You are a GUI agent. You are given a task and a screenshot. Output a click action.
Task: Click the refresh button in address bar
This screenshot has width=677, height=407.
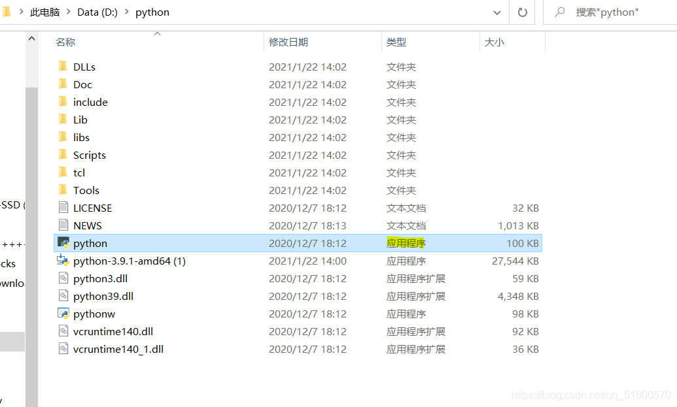click(x=523, y=12)
